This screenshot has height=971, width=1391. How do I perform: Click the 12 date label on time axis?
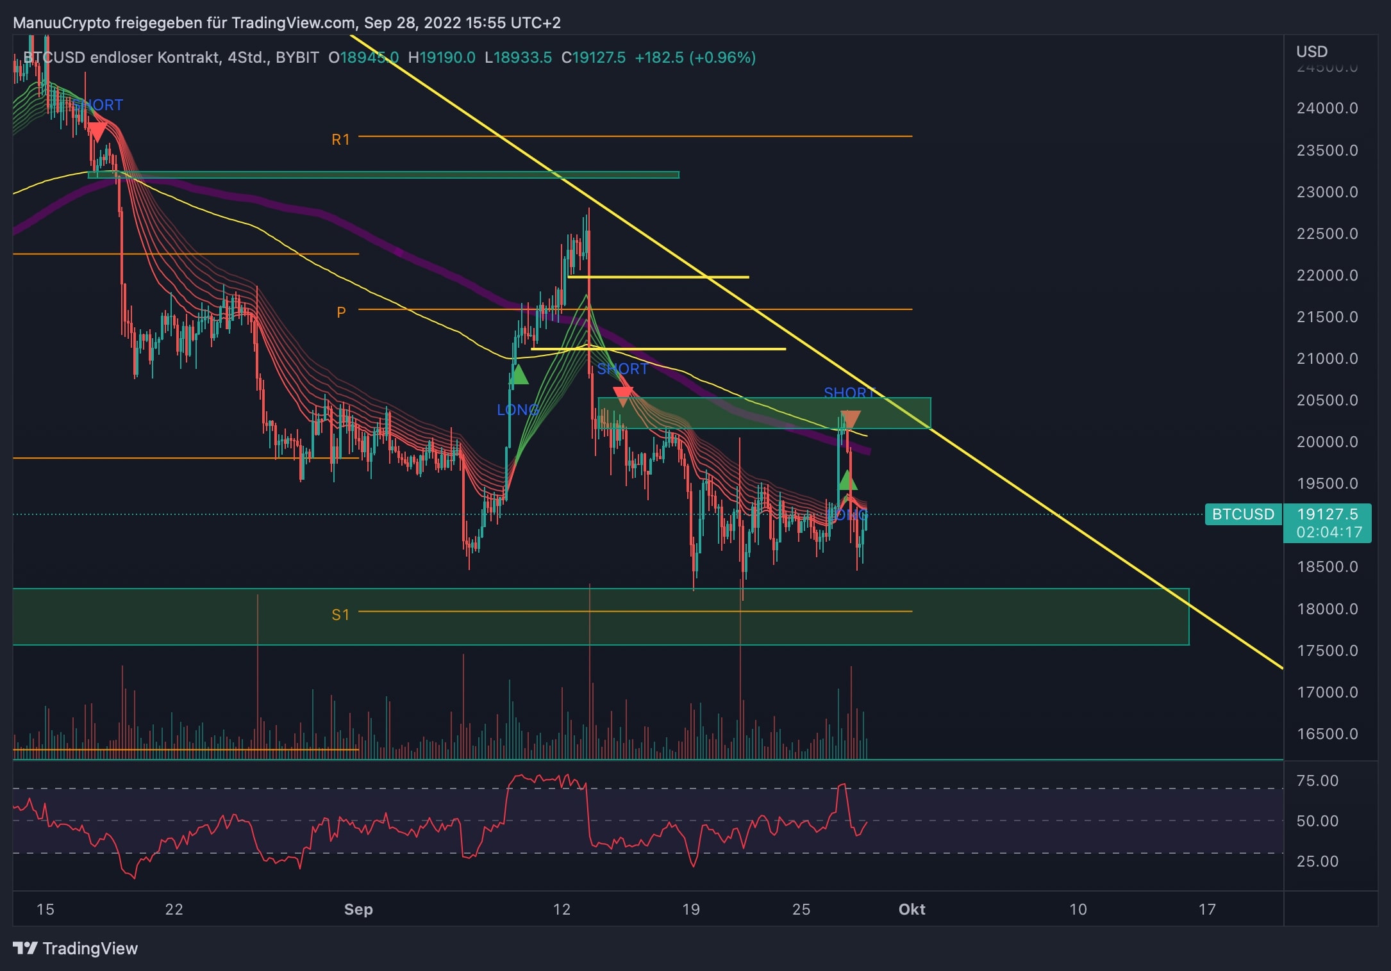pos(562,910)
